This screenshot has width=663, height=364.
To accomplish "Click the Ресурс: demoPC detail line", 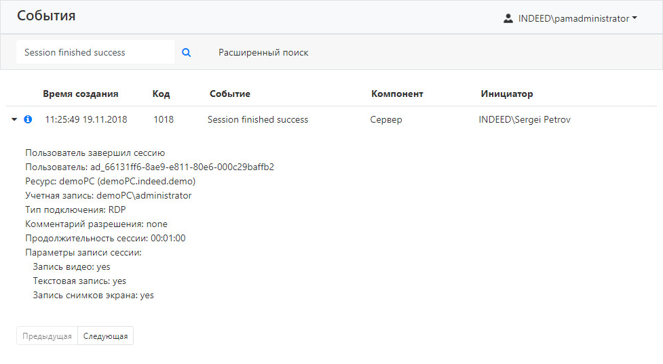I will [110, 181].
